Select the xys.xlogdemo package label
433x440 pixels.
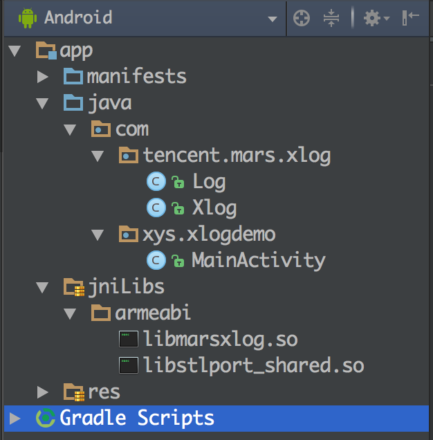(x=209, y=235)
